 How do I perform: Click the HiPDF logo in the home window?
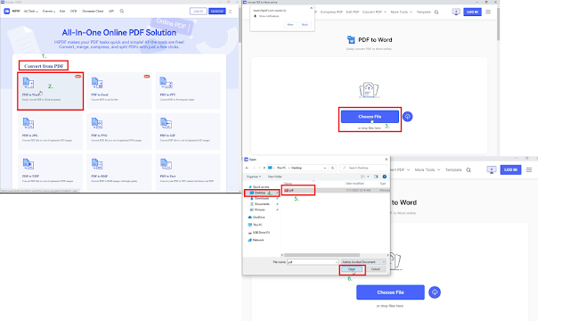(7, 12)
